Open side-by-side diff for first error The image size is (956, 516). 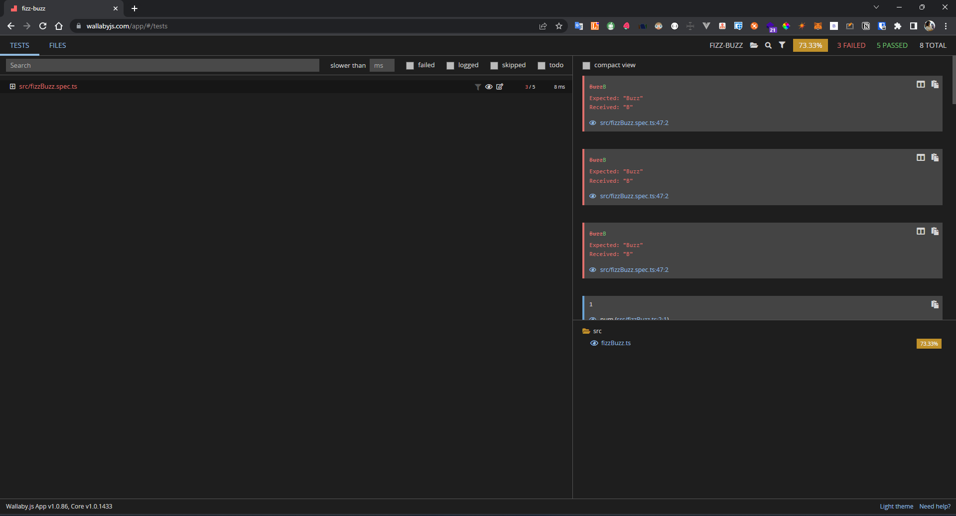coord(921,85)
